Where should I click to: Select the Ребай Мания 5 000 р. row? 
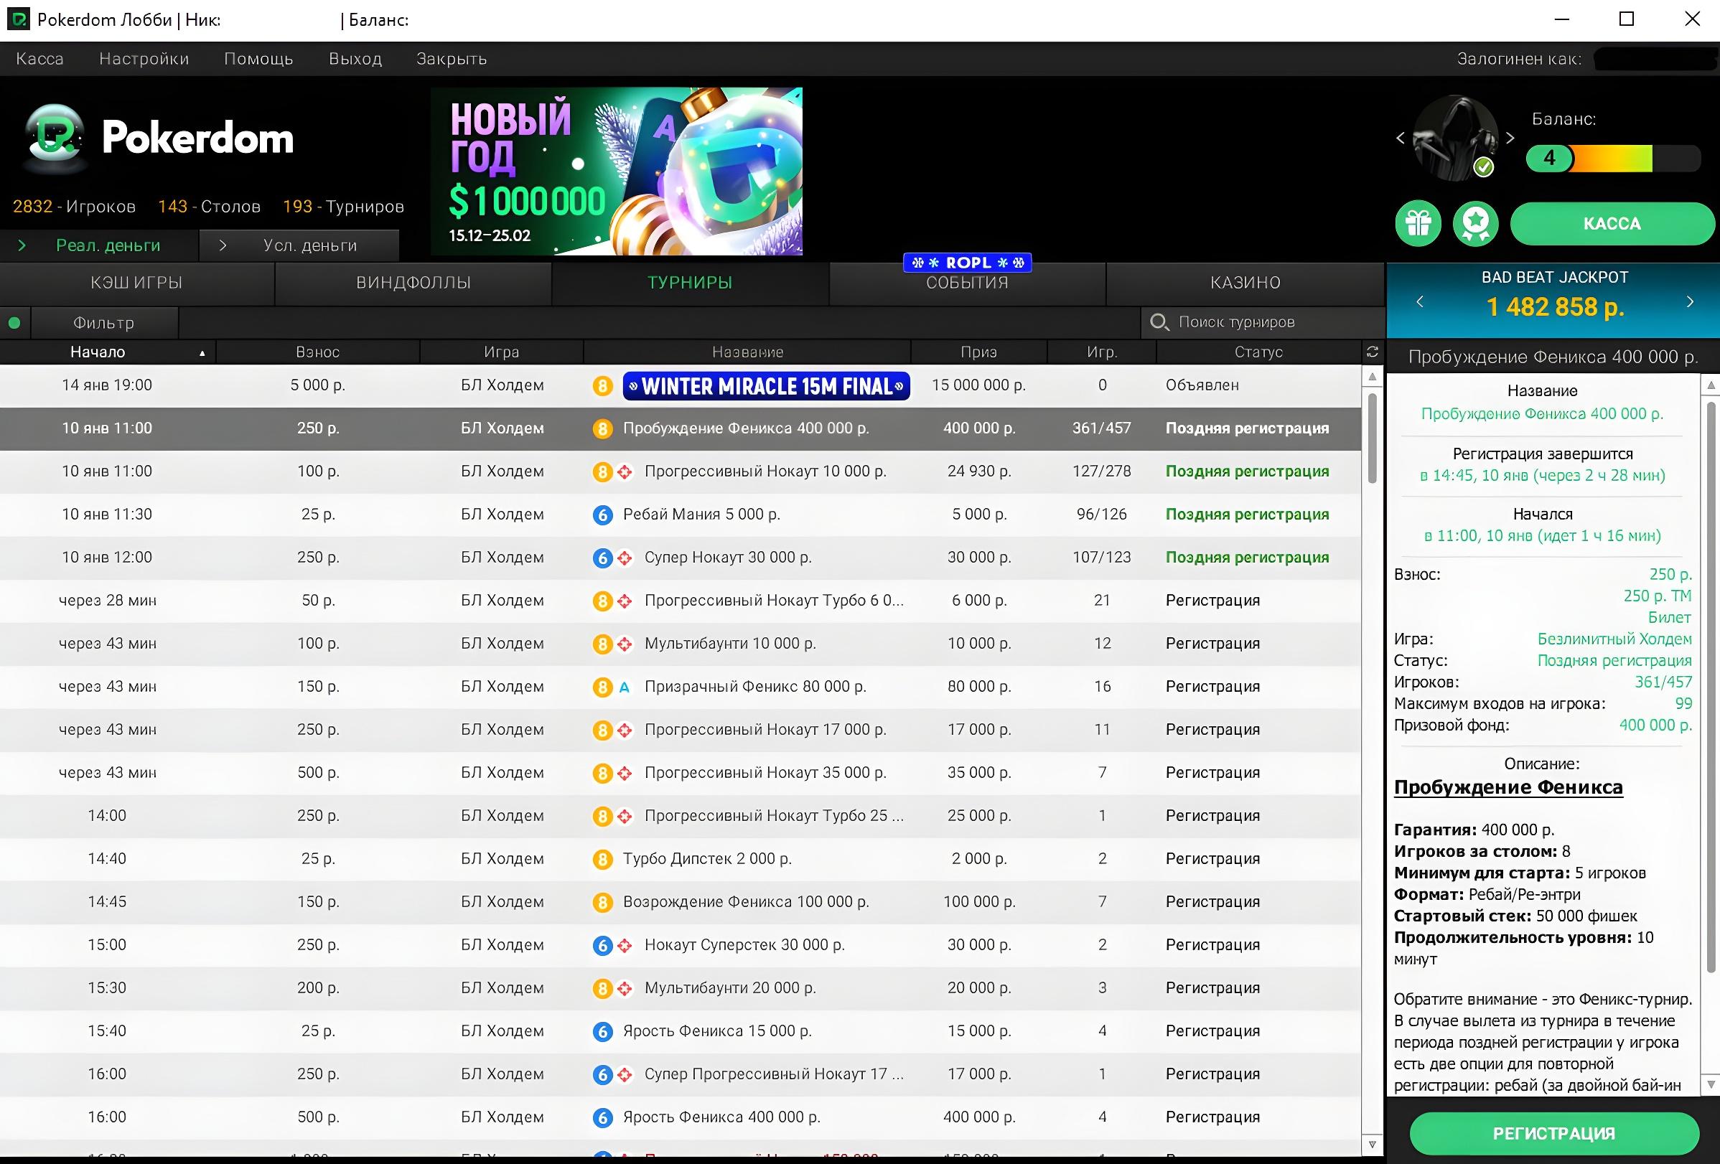(680, 515)
